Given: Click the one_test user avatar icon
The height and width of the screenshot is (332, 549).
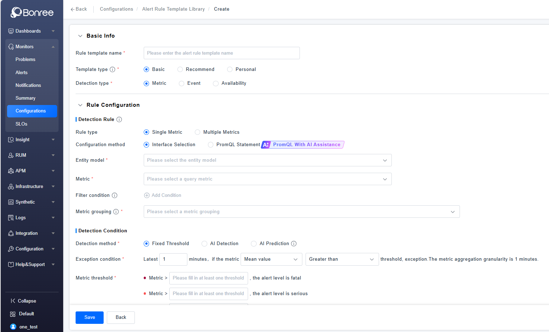Looking at the screenshot, I should pyautogui.click(x=13, y=327).
